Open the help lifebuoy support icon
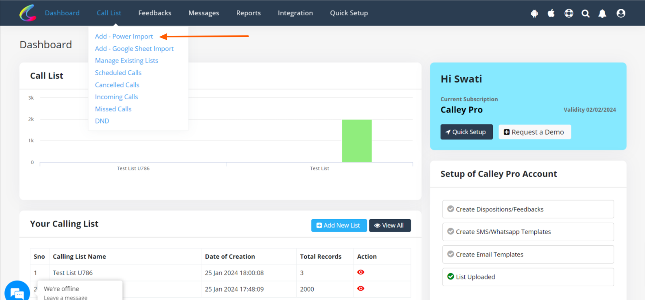This screenshot has height=300, width=645. (569, 13)
